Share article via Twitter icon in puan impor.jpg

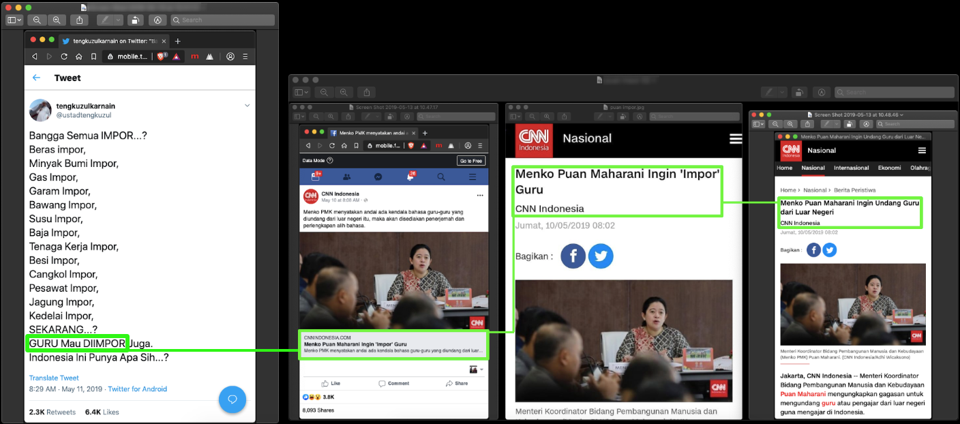tap(601, 256)
